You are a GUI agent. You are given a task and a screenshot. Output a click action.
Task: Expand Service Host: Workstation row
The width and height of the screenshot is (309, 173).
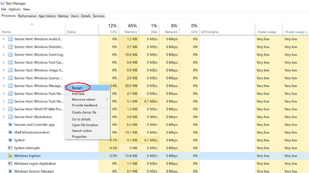[x=3, y=117]
